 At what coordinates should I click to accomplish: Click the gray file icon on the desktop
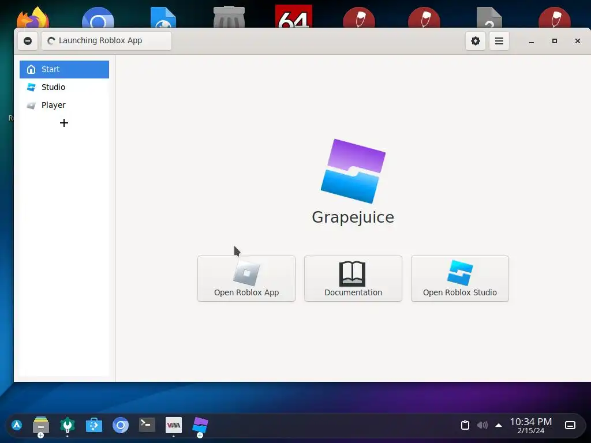pyautogui.click(x=489, y=17)
